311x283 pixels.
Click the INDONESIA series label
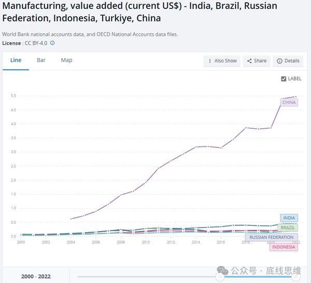284,247
